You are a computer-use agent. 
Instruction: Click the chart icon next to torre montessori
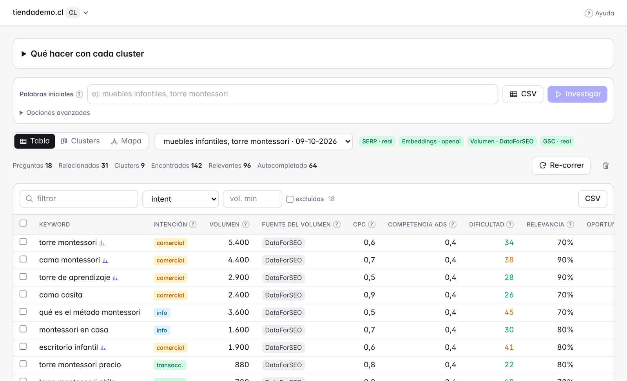tap(102, 243)
